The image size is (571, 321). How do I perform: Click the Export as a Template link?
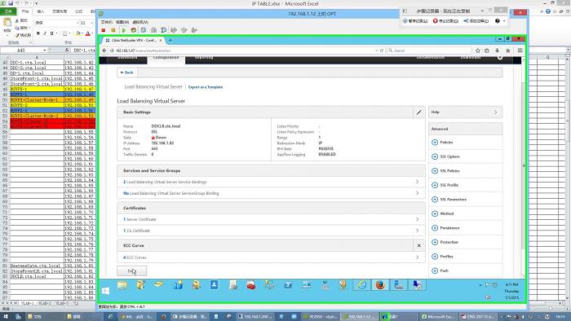tap(206, 87)
